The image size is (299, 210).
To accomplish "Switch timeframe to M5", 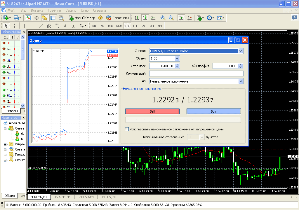I will click(x=102, y=26).
